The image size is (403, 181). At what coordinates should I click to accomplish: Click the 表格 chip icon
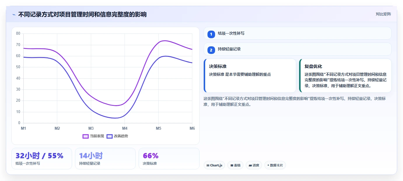(232, 165)
